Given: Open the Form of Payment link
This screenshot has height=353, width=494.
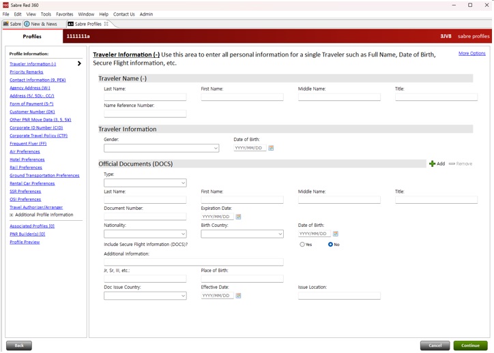Looking at the screenshot, I should click(x=31, y=104).
